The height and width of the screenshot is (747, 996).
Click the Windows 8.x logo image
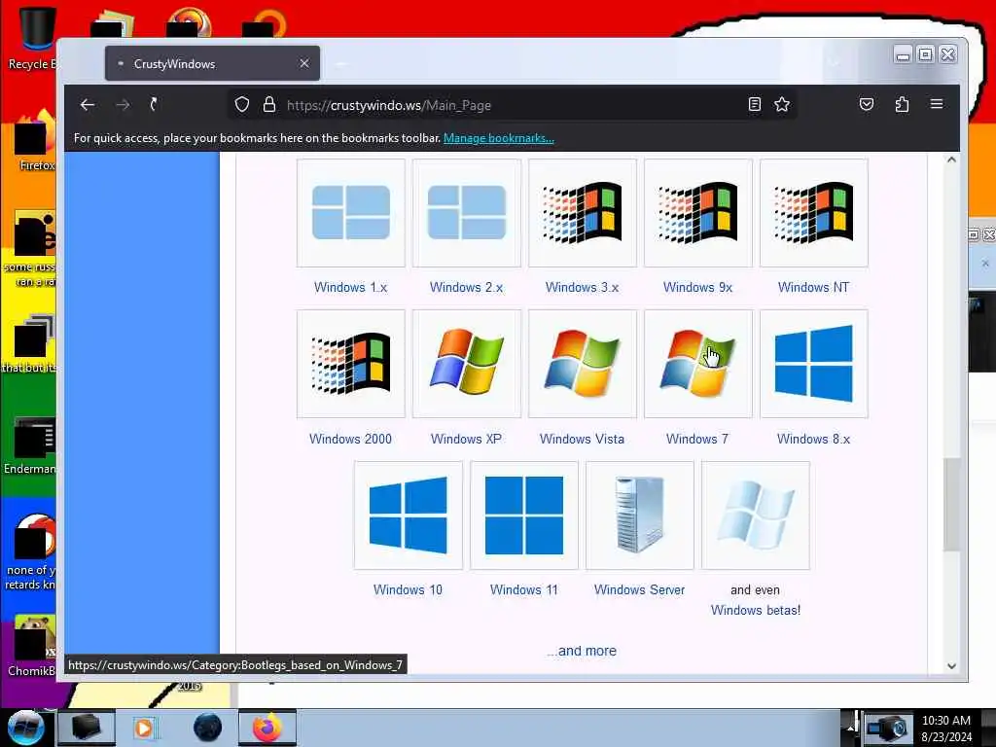(814, 364)
